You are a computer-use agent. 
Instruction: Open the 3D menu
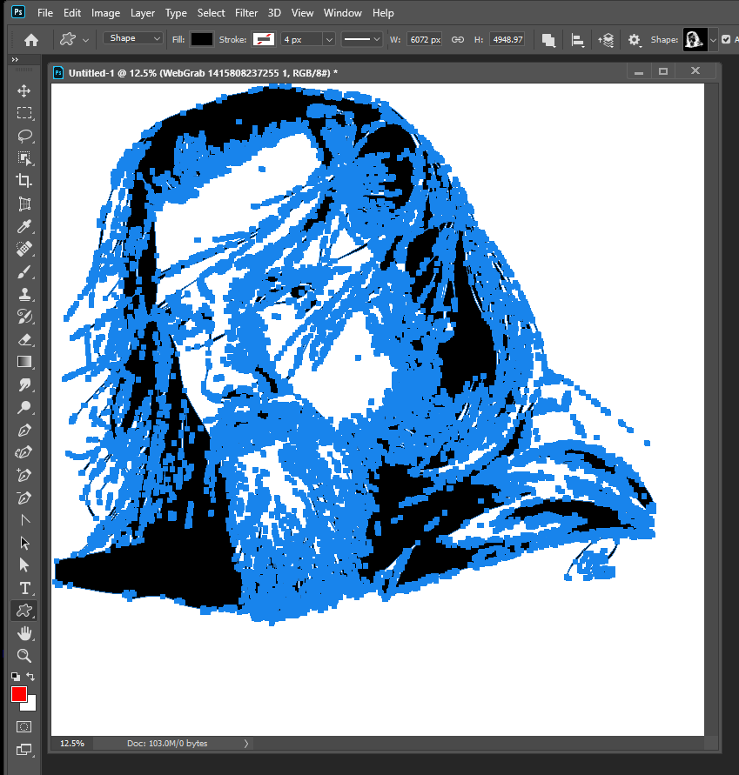[274, 13]
